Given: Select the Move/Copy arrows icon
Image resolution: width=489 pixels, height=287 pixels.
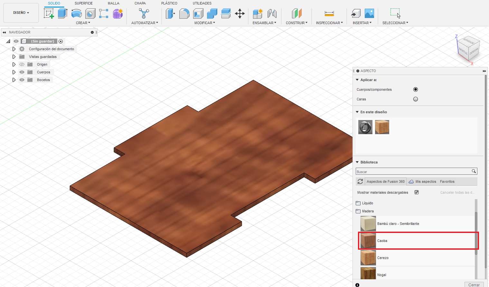Looking at the screenshot, I should (x=240, y=14).
